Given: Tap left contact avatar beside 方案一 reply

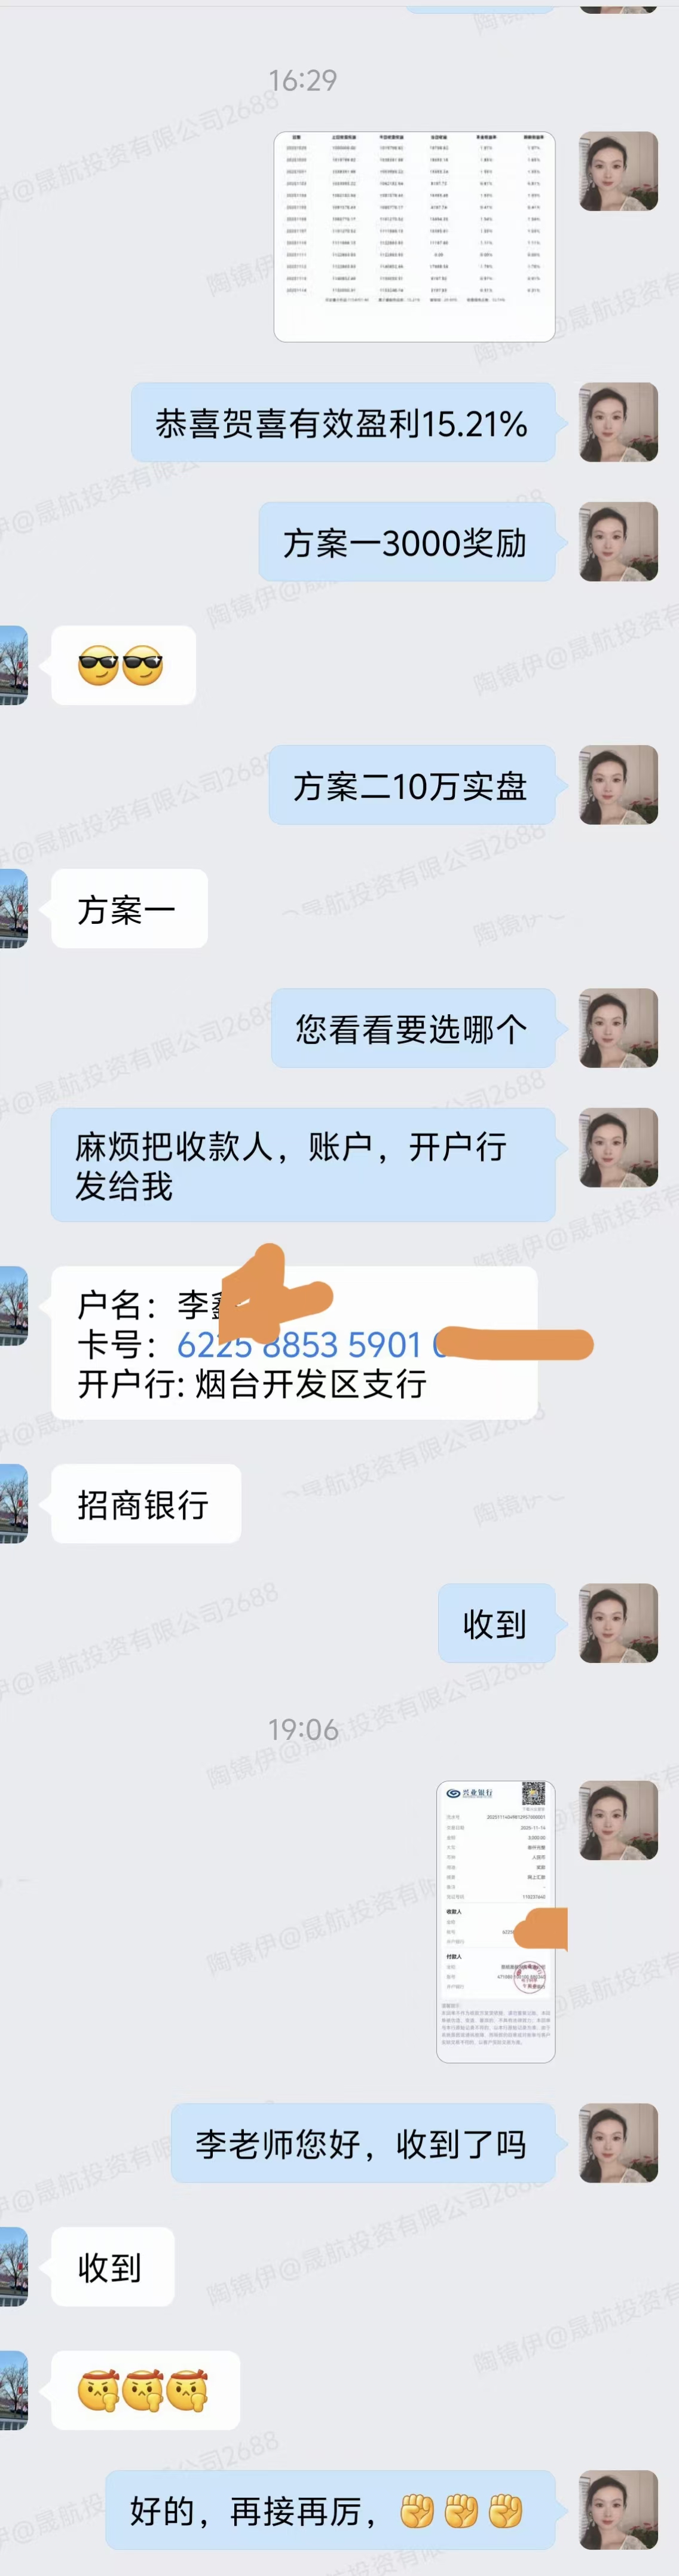Looking at the screenshot, I should coord(13,908).
